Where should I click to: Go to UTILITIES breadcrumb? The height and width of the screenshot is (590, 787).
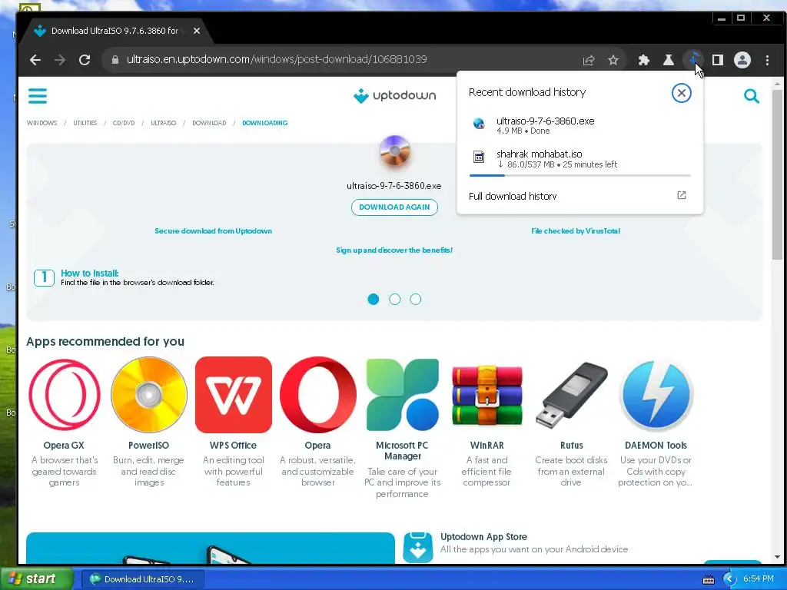pyautogui.click(x=85, y=123)
